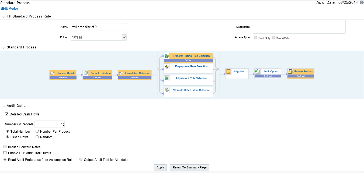This screenshot has height=173, width=364.
Task: Click Defined status under Audit Option node
Action: point(268,76)
